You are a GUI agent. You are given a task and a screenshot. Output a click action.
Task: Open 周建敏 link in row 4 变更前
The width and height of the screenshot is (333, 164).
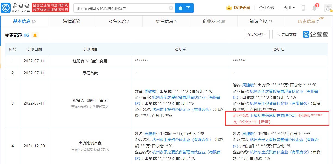click(151, 133)
